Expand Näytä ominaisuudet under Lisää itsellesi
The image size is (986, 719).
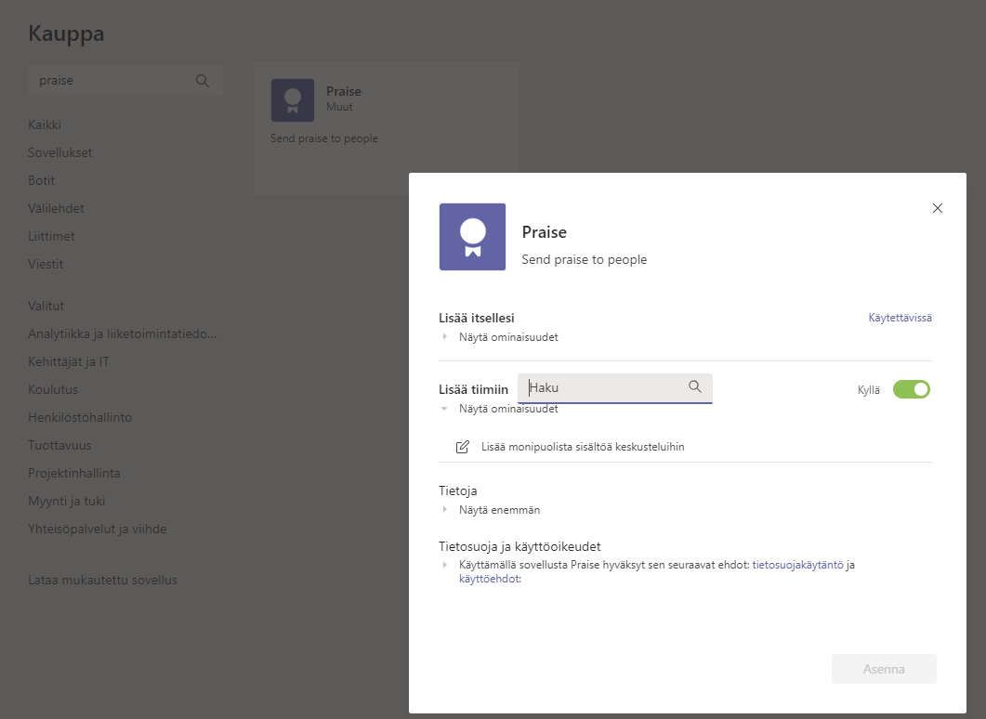click(445, 337)
